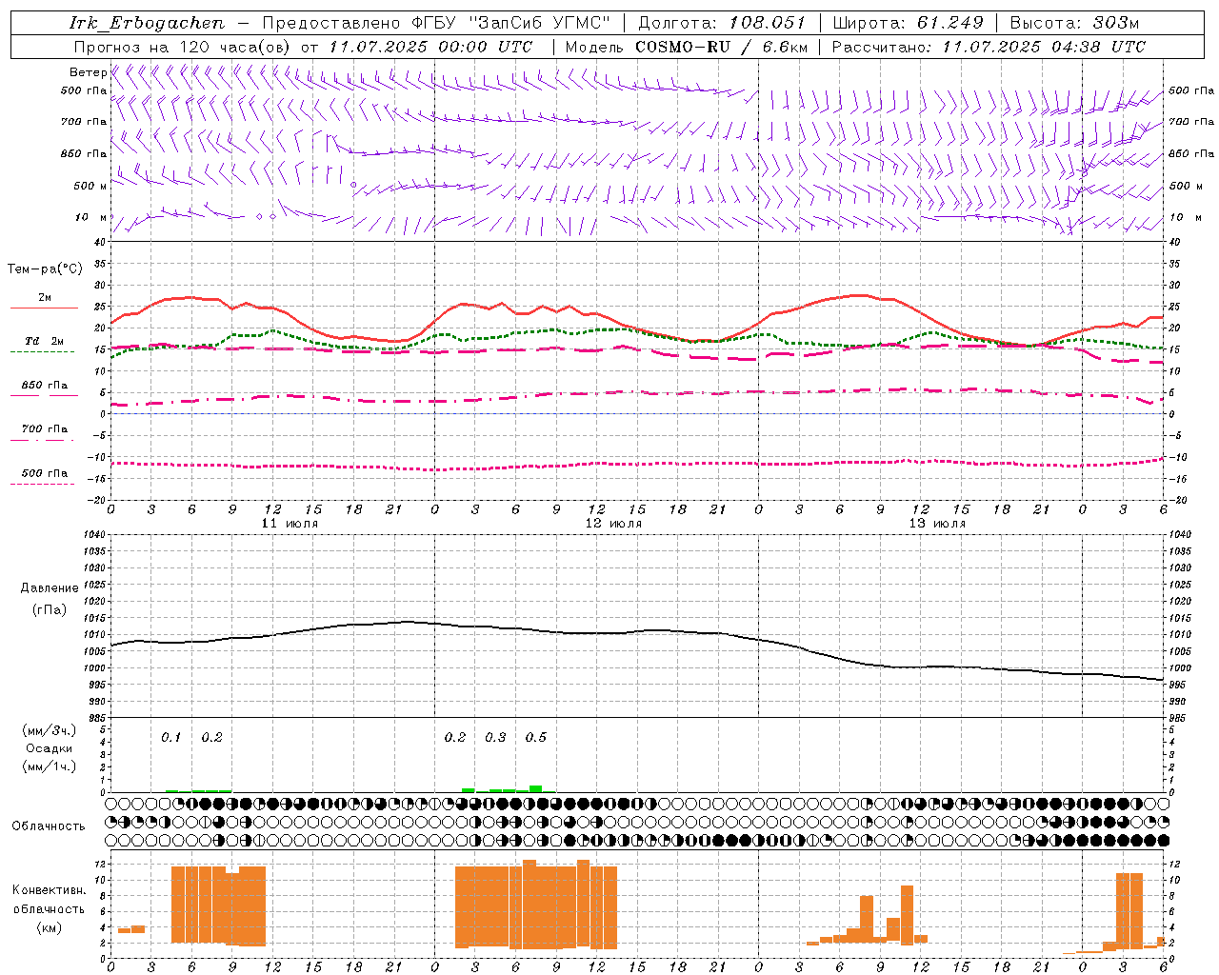
Task: Click the "Осадки" precipitation panel label
Action: pyautogui.click(x=49, y=748)
